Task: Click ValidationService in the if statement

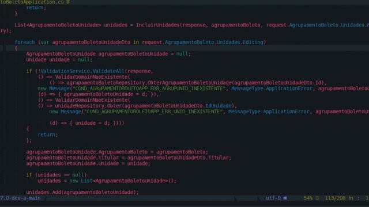Action: (x=65, y=71)
